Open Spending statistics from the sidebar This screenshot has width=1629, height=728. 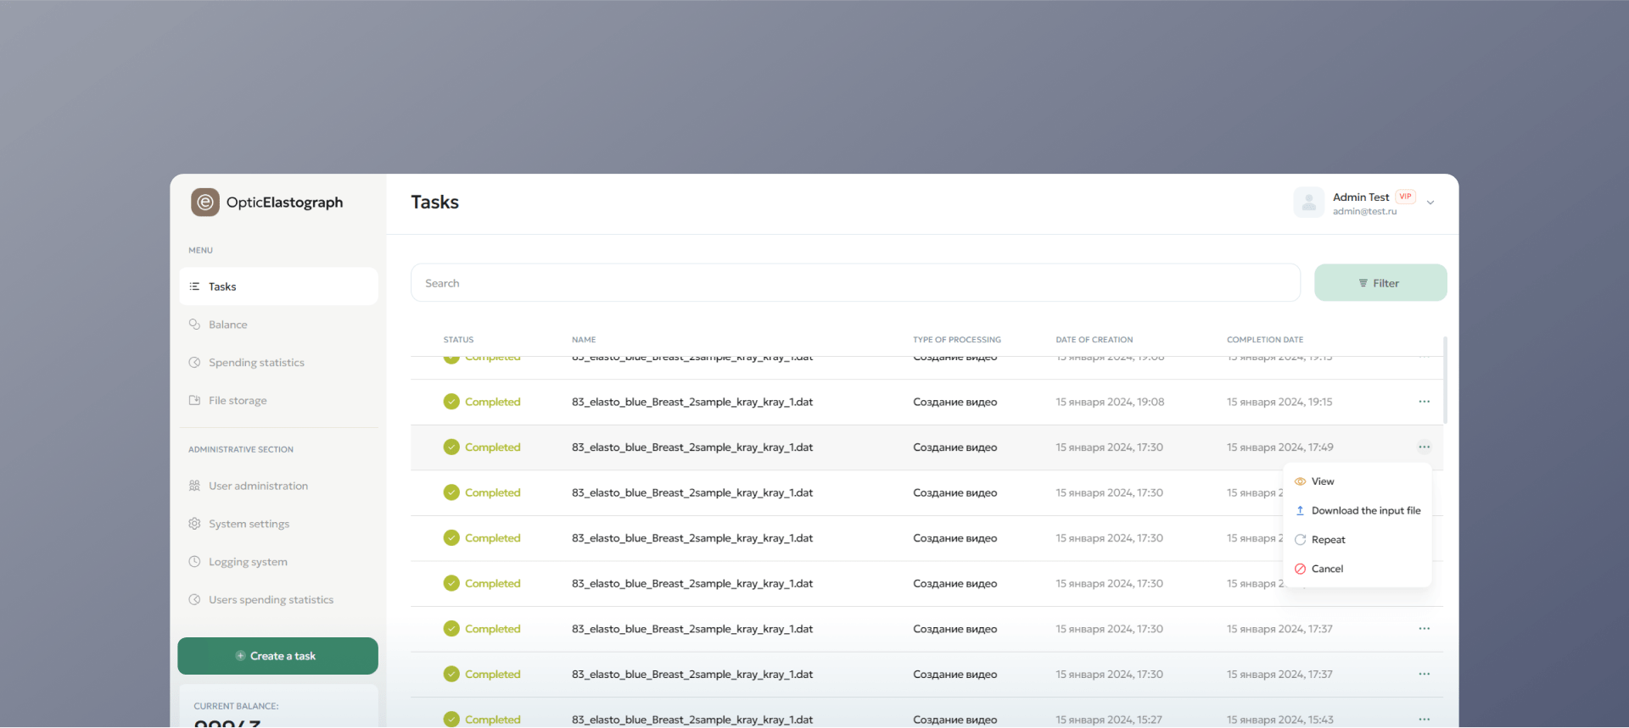click(255, 363)
